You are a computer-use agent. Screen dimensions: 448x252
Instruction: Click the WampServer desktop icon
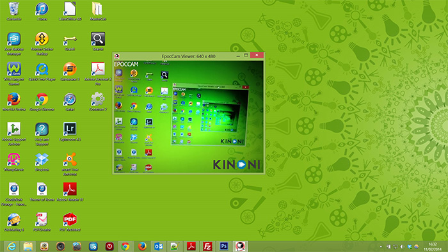coord(13,162)
